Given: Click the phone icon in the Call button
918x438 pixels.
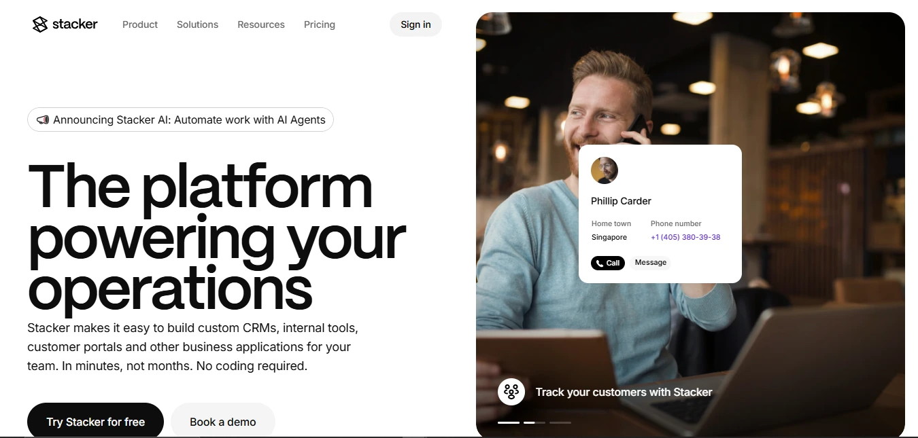Looking at the screenshot, I should 599,263.
